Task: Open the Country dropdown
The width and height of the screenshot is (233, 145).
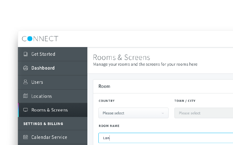Action: [x=133, y=113]
